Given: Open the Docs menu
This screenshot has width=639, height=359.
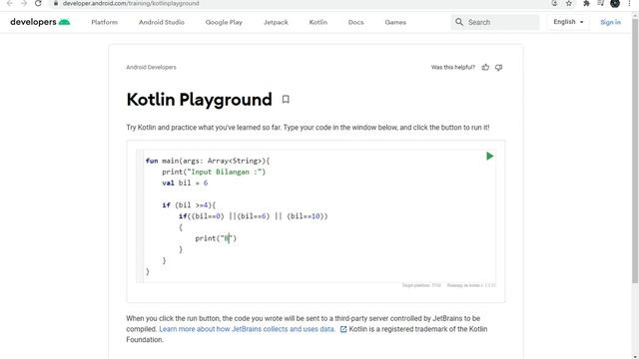Looking at the screenshot, I should (355, 22).
